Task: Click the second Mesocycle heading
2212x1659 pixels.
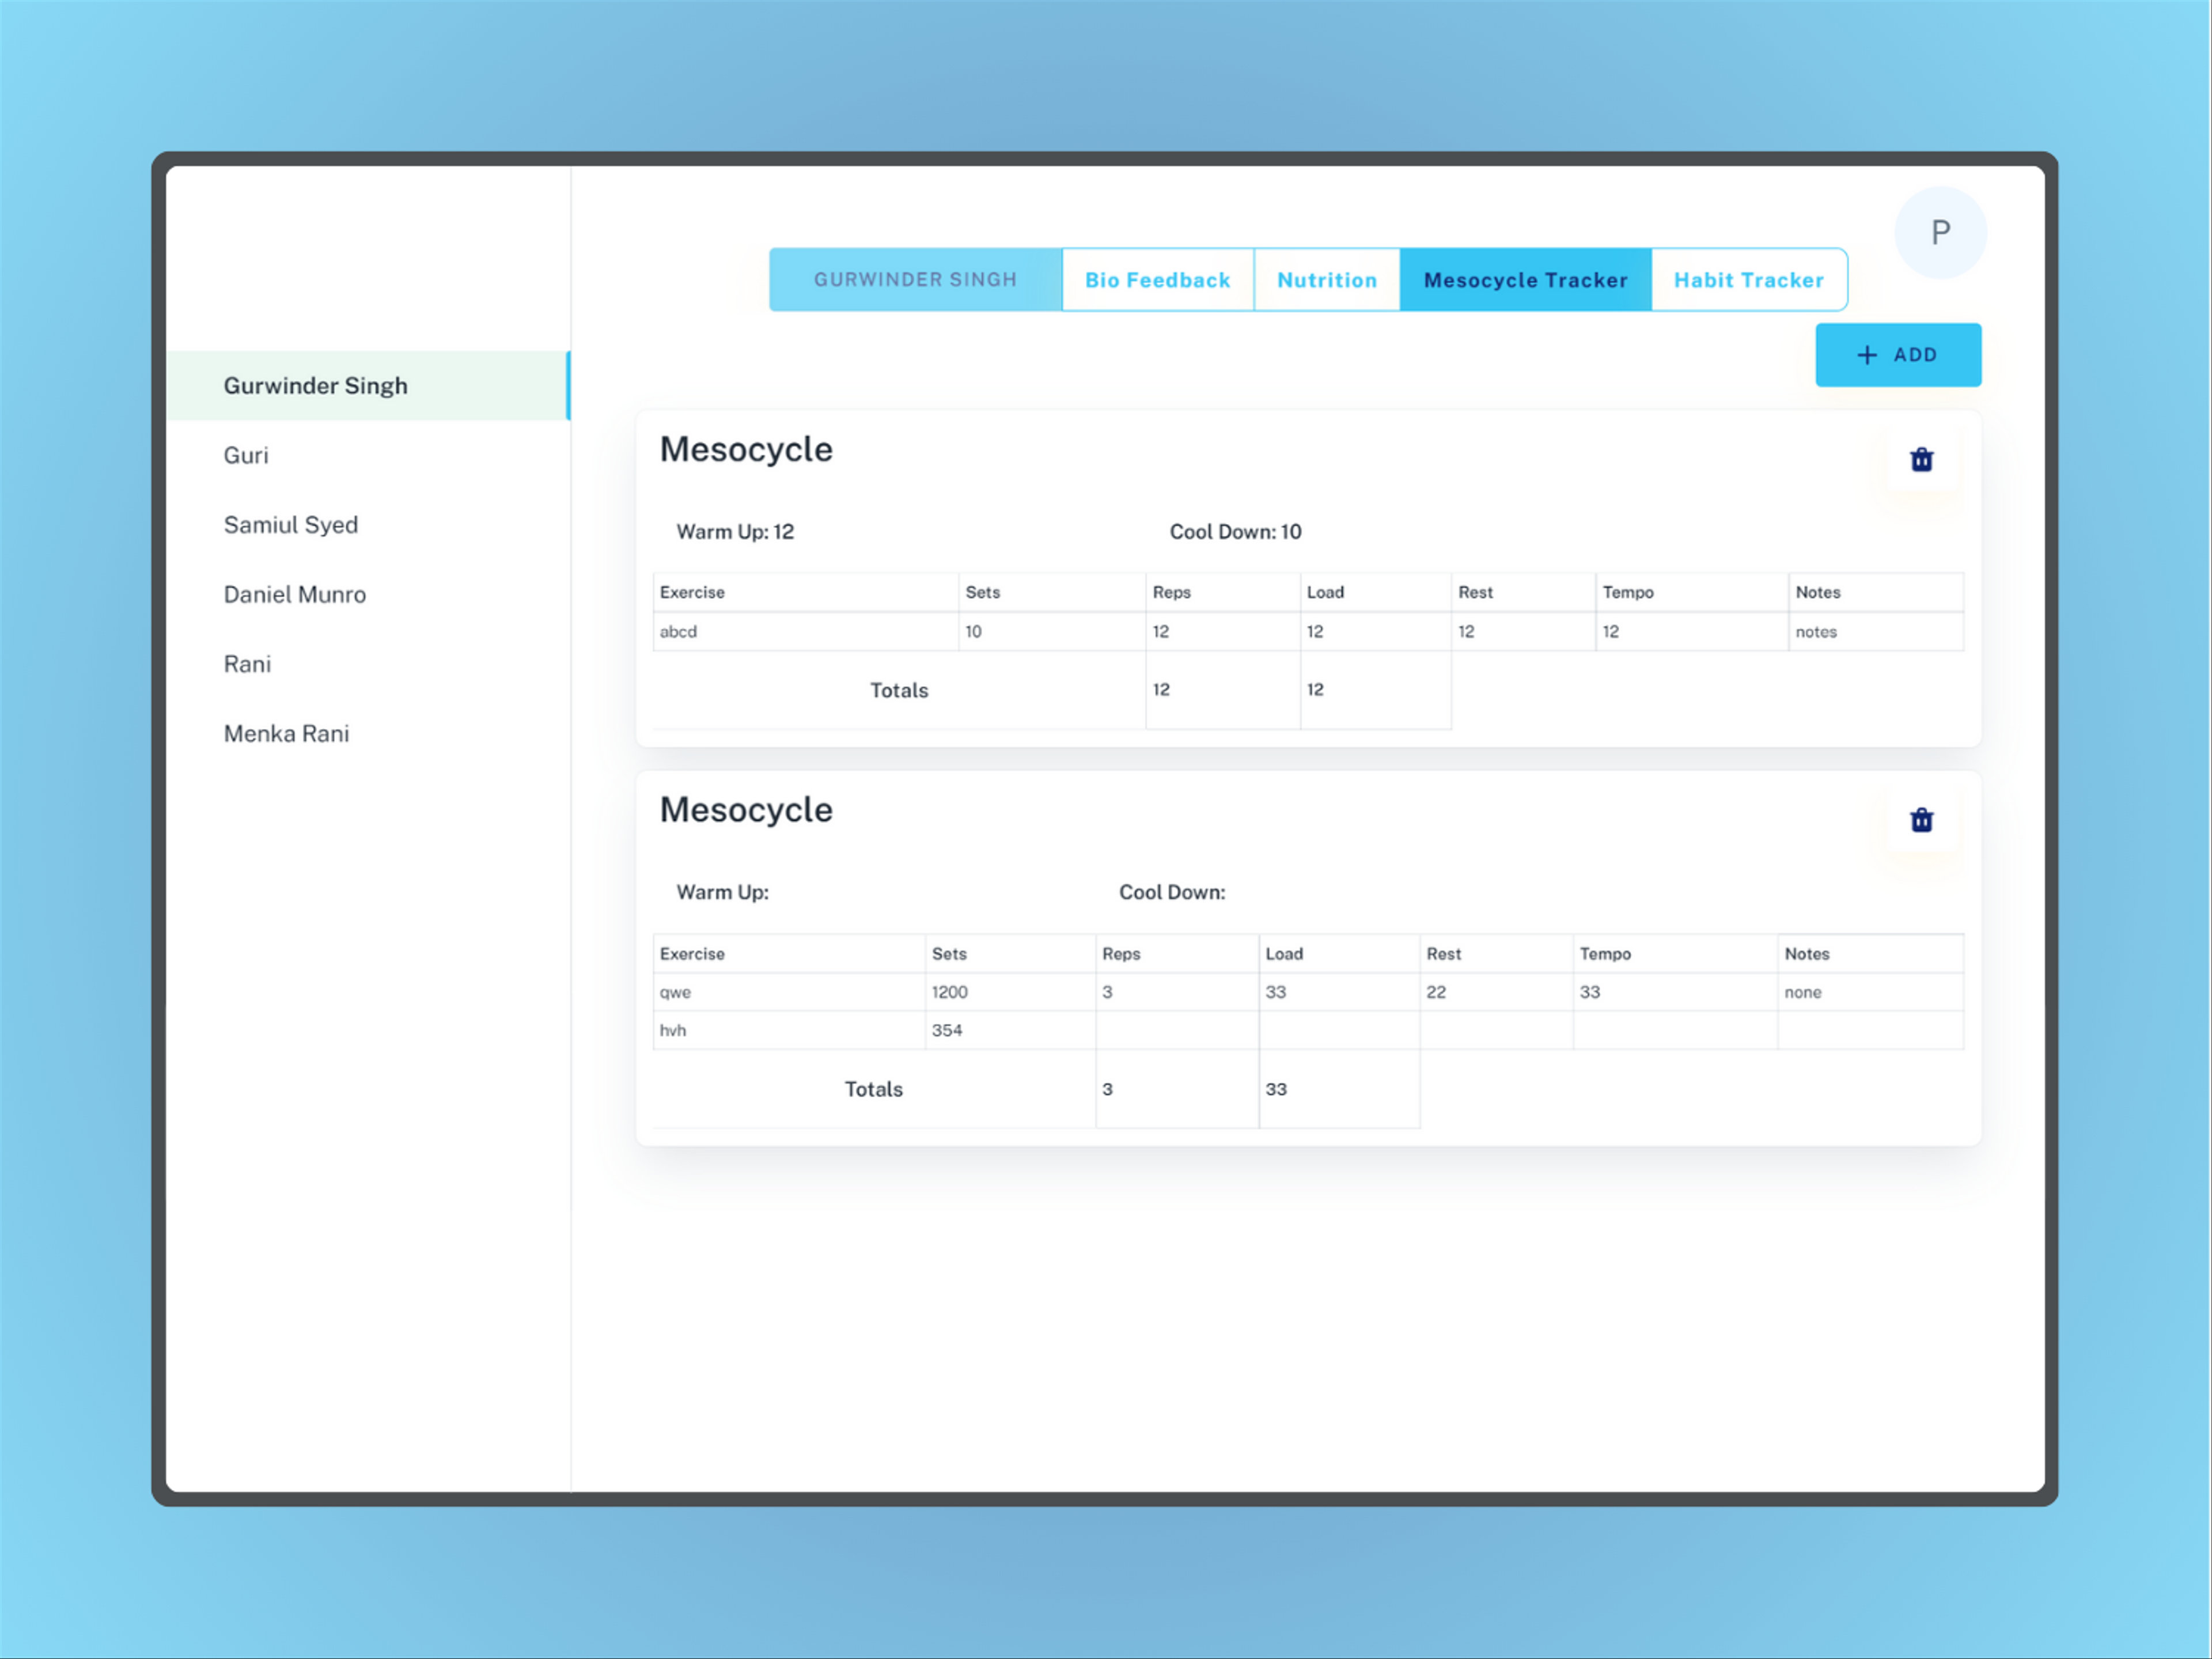Action: point(746,810)
